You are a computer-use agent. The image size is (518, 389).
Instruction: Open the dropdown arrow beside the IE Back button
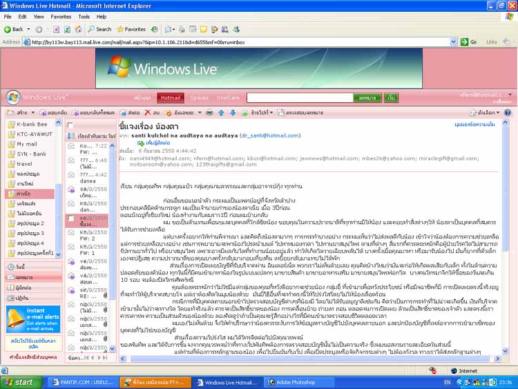(x=28, y=30)
